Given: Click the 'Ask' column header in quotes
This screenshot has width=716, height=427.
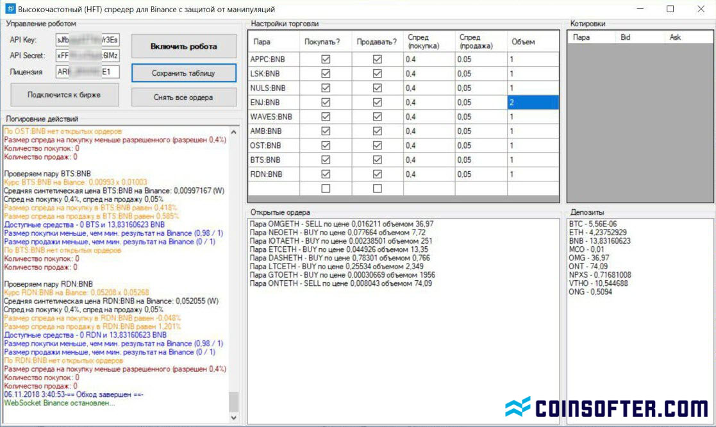Looking at the screenshot, I should click(x=689, y=37).
